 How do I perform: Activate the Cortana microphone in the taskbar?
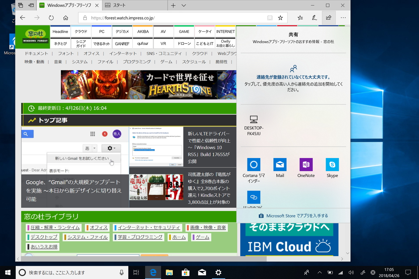click(121, 272)
